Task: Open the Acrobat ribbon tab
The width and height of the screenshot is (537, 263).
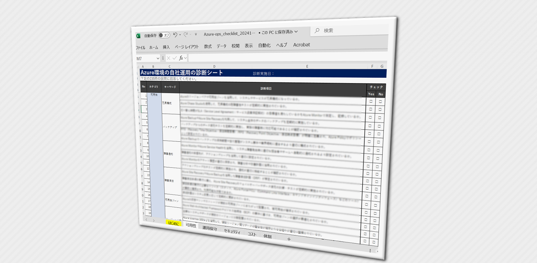Action: 301,45
